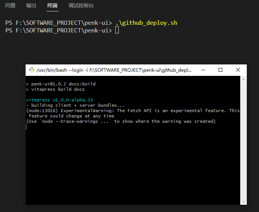Click the scrollbar up arrow in bash window
The width and height of the screenshot is (259, 212).
click(243, 79)
